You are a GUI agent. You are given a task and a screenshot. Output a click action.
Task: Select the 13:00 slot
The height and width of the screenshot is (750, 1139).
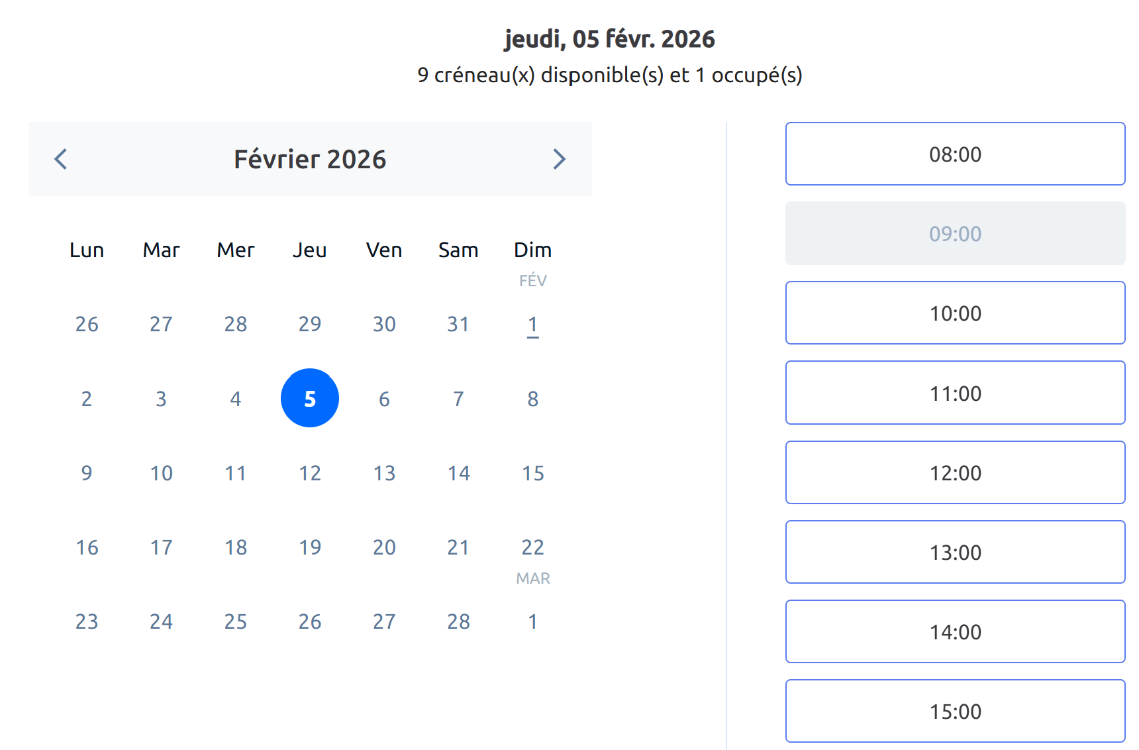coord(955,552)
